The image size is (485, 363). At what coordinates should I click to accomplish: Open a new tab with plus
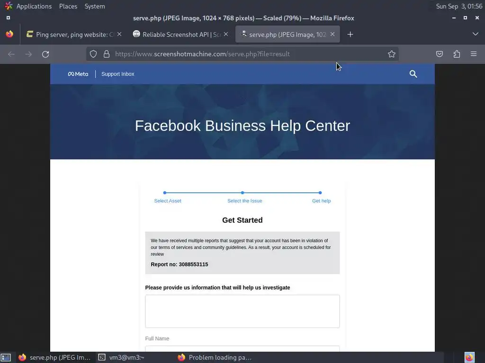point(350,34)
